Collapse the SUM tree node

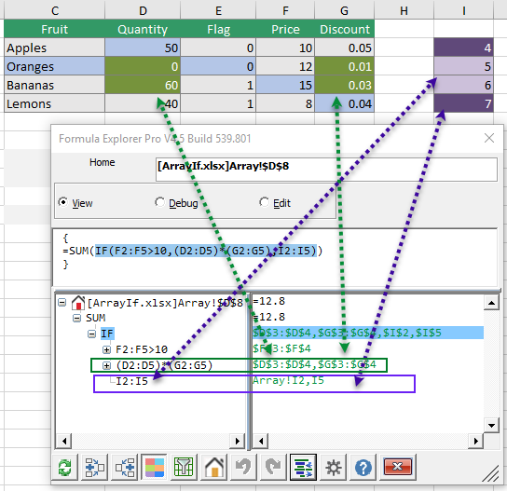(77, 318)
